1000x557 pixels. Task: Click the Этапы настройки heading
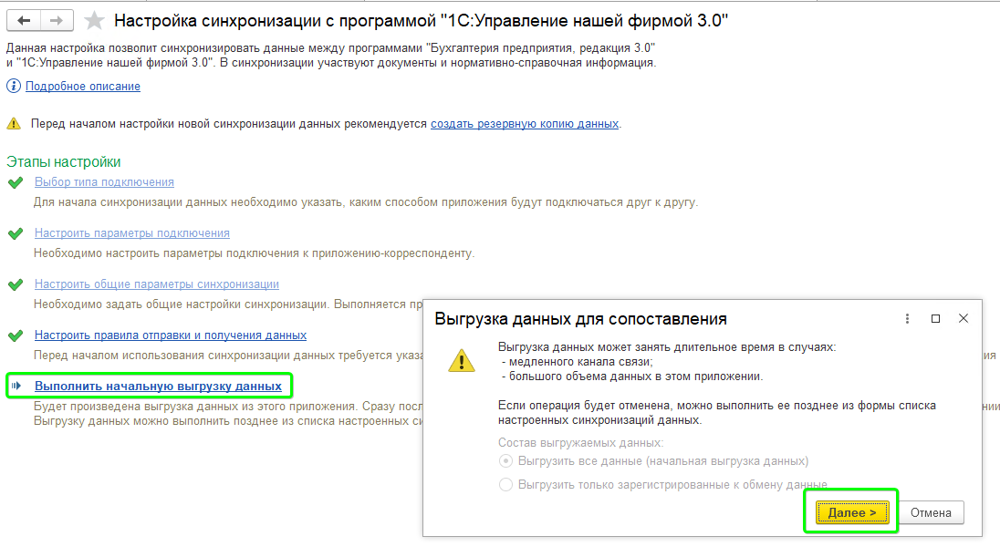64,162
